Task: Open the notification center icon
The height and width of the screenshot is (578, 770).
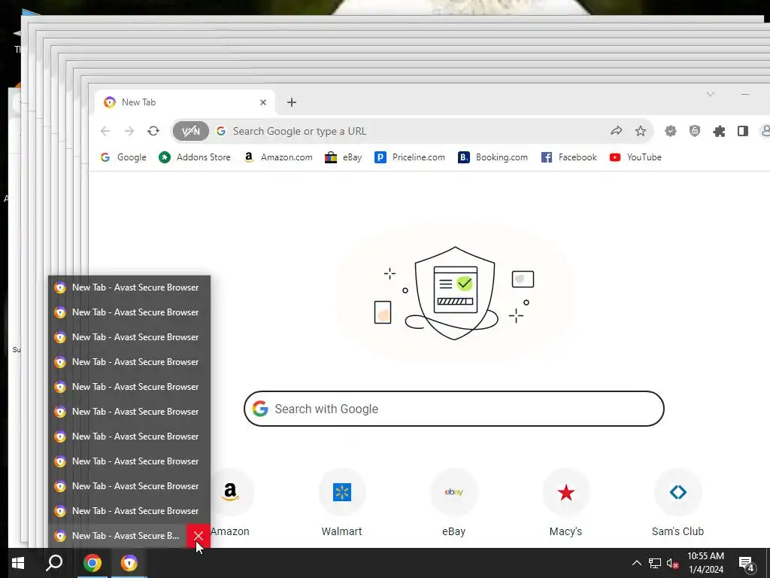Action: coord(747,564)
